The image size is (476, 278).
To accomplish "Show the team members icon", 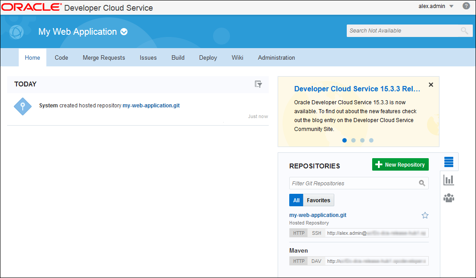I will [x=448, y=198].
